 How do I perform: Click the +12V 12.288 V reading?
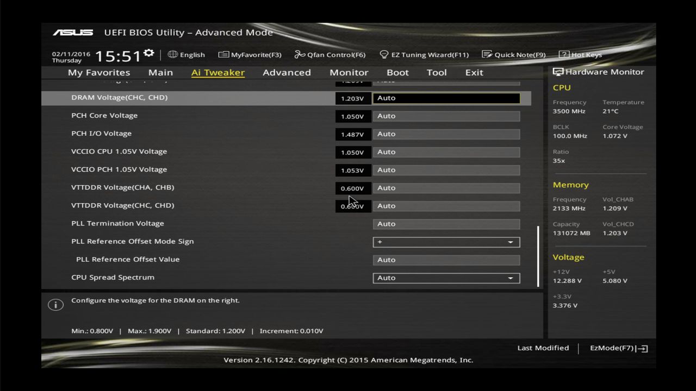567,281
